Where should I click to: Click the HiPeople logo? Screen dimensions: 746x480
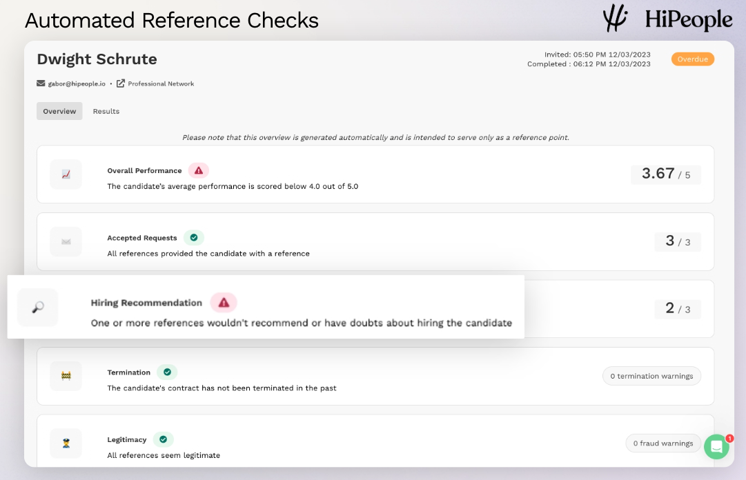[x=667, y=19]
